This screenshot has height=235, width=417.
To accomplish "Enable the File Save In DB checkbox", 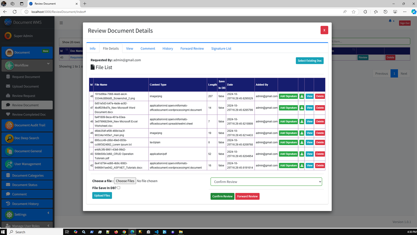I will tap(119, 187).
